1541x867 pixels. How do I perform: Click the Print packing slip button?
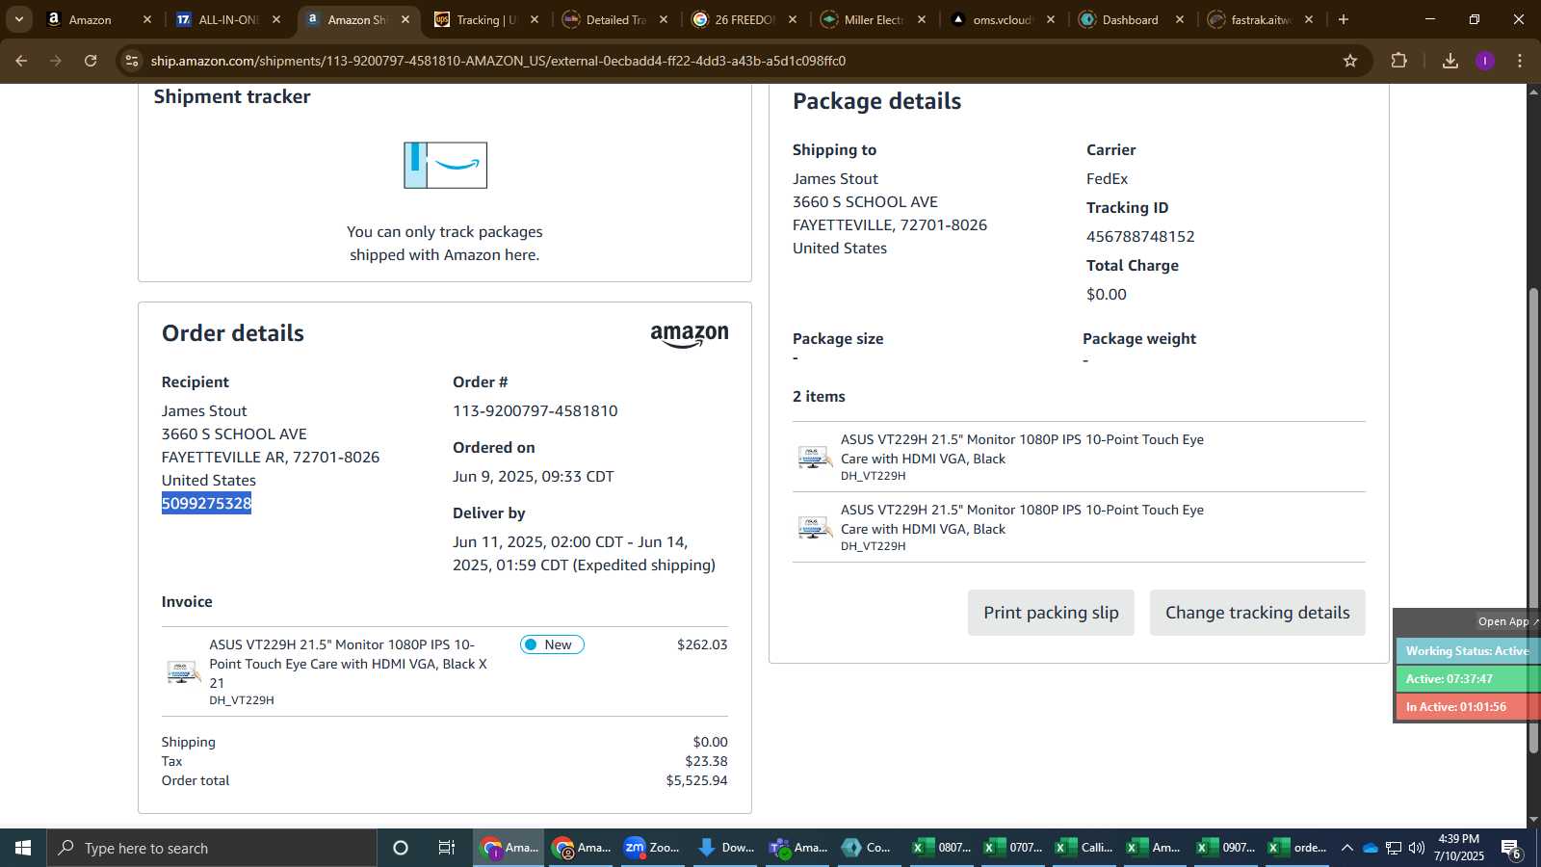pyautogui.click(x=1051, y=613)
